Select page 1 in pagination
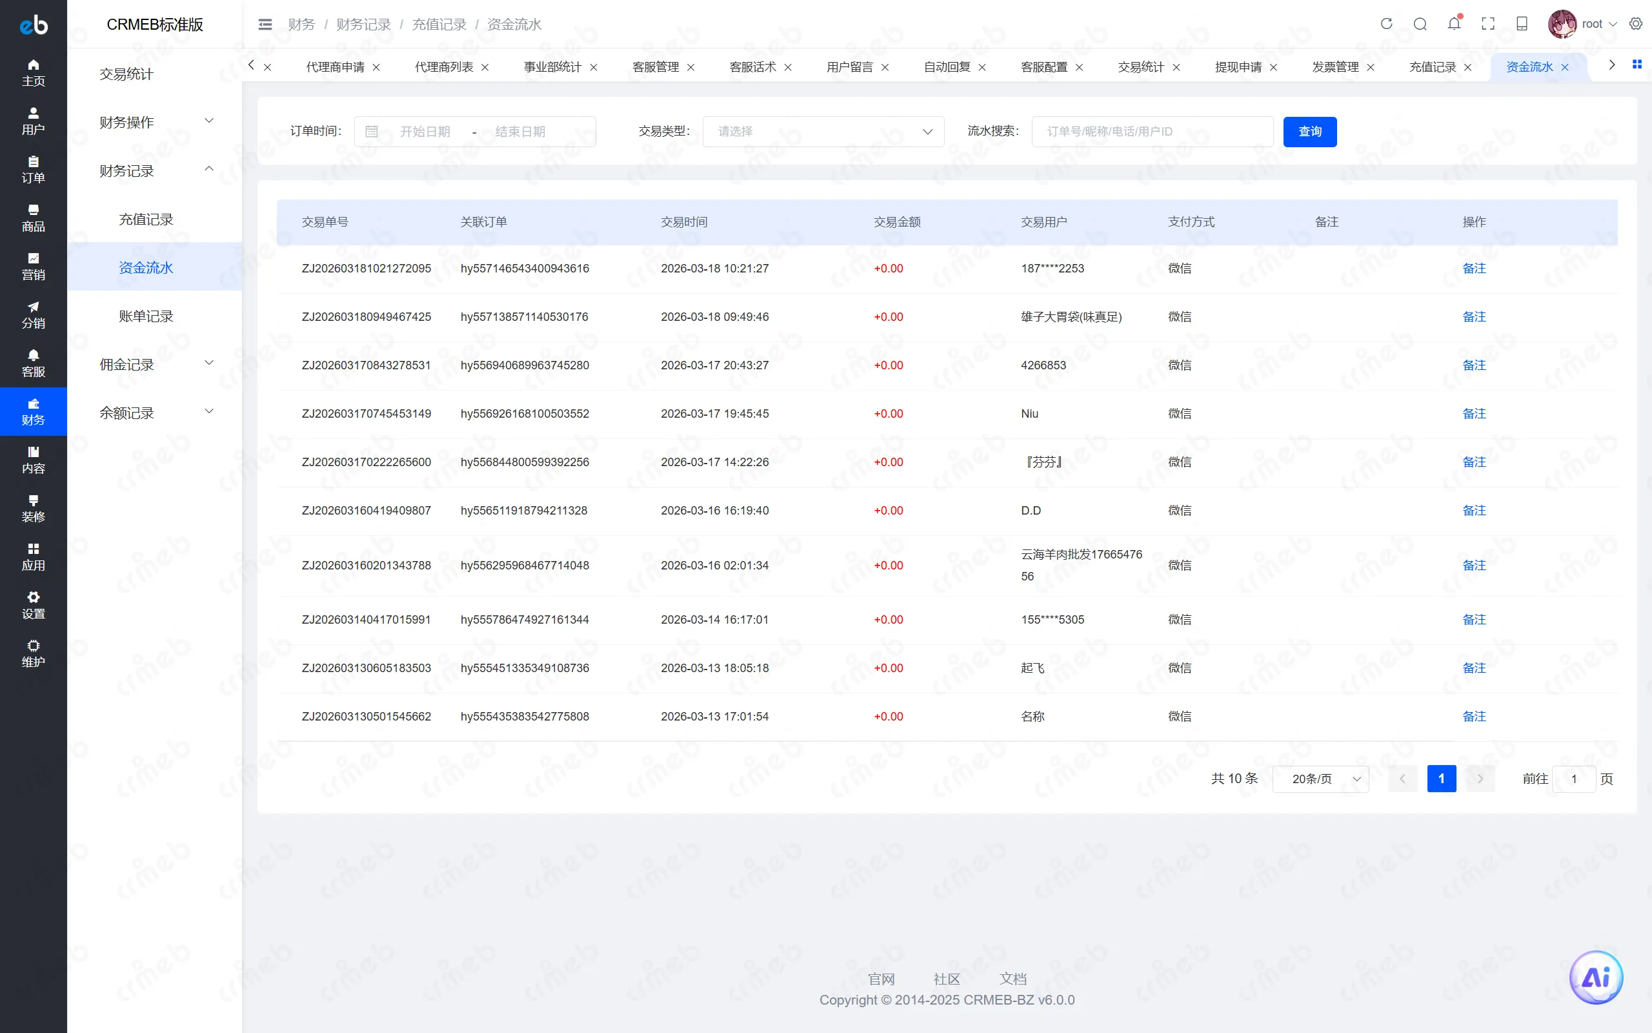The width and height of the screenshot is (1652, 1033). (x=1441, y=779)
